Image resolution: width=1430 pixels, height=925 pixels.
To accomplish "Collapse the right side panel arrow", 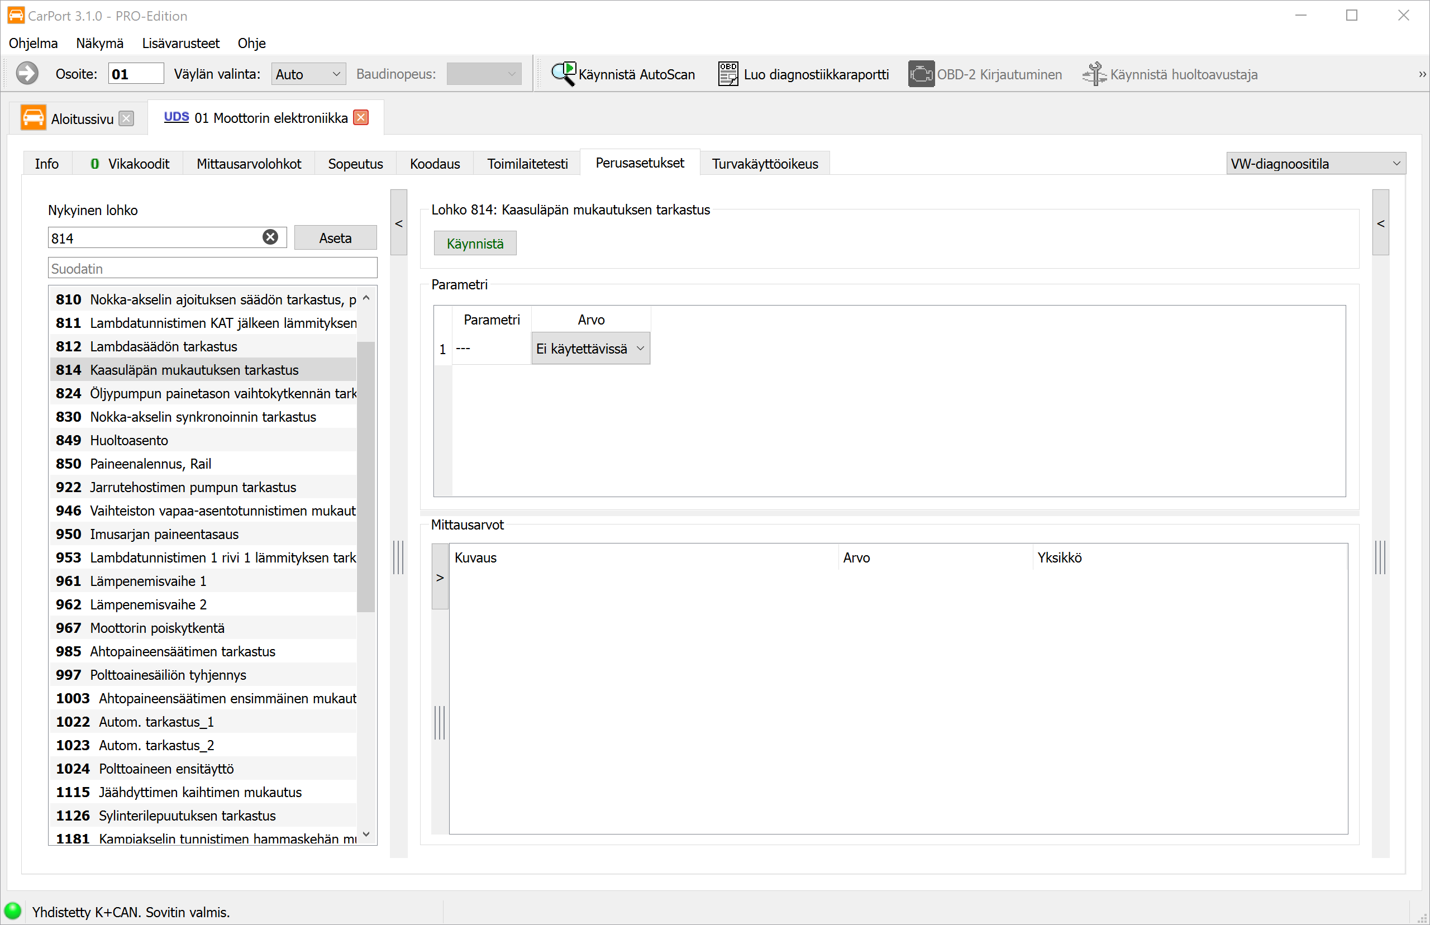I will (1380, 223).
